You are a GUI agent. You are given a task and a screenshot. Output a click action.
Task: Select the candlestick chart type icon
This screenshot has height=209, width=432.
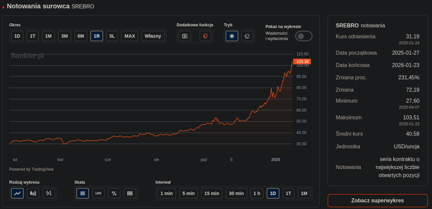point(33,194)
